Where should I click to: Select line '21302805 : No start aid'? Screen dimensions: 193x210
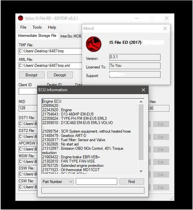tap(60, 144)
